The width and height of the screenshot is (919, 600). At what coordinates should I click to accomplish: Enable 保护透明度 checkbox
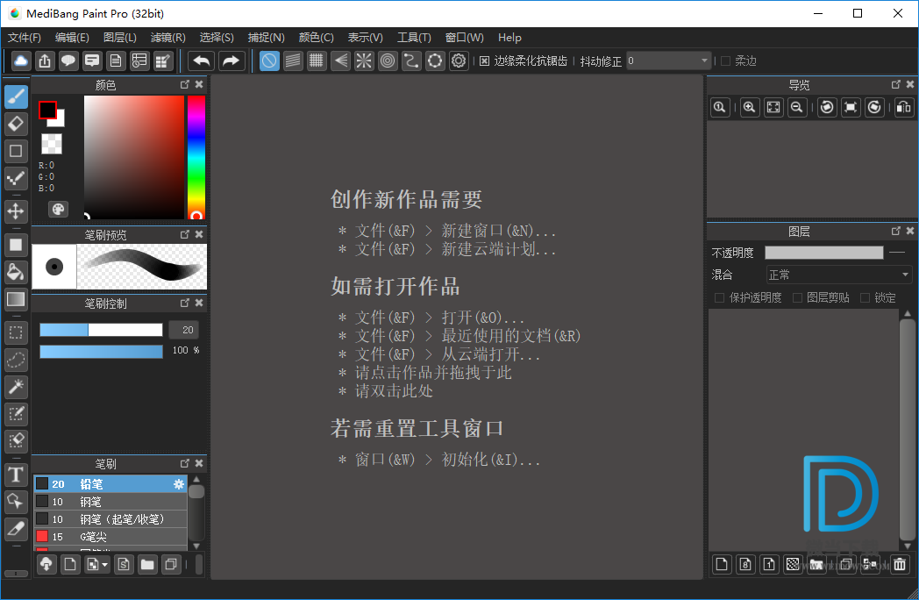pyautogui.click(x=719, y=298)
